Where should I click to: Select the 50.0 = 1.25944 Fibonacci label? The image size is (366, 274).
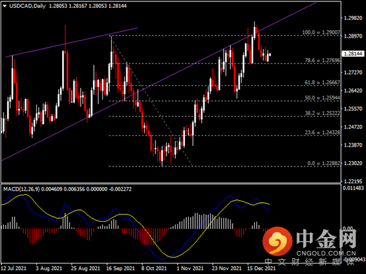(x=322, y=98)
